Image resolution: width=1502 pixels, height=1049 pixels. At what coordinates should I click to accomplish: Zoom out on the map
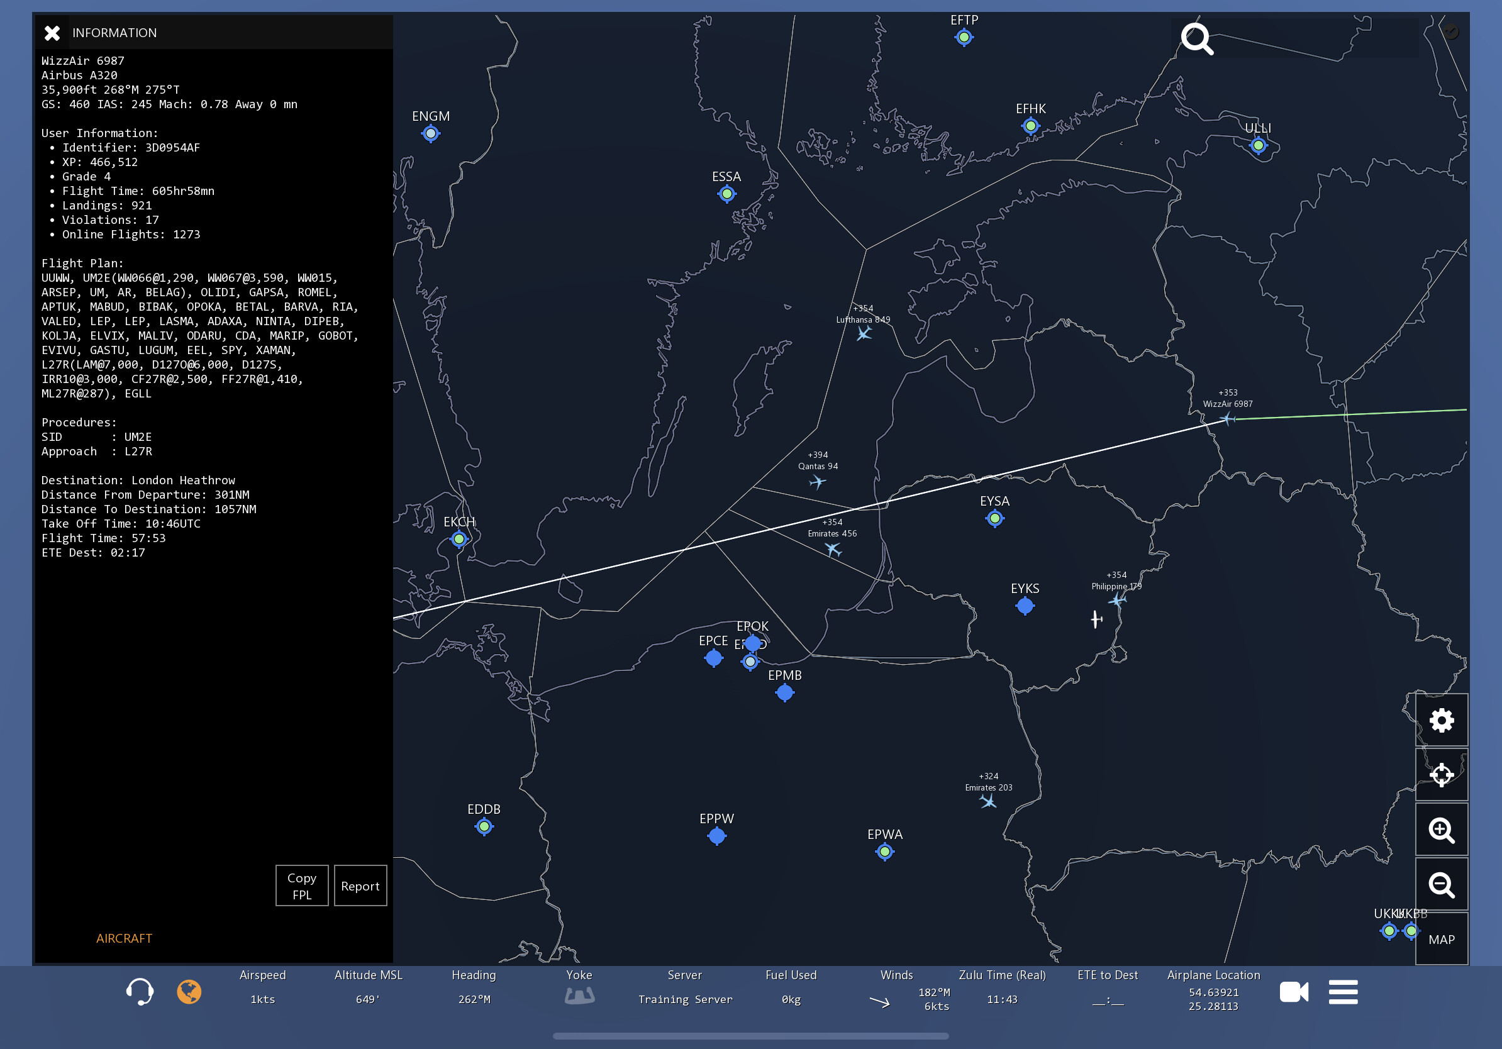pyautogui.click(x=1441, y=885)
